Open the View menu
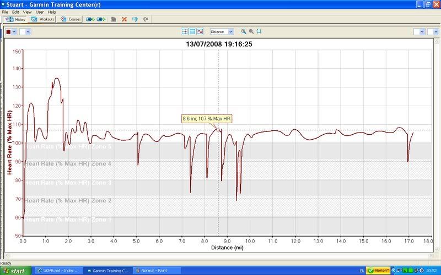441x275 pixels. click(x=27, y=12)
